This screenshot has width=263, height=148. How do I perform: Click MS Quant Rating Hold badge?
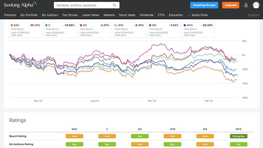click(x=205, y=136)
